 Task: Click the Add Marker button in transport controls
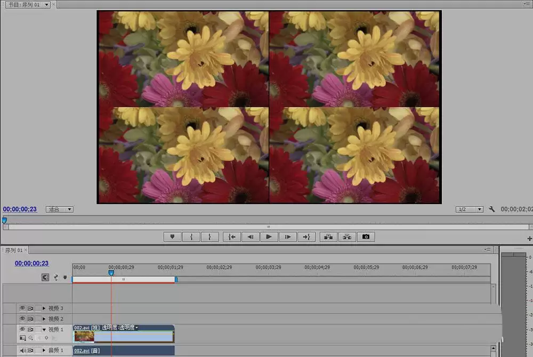[x=172, y=237]
